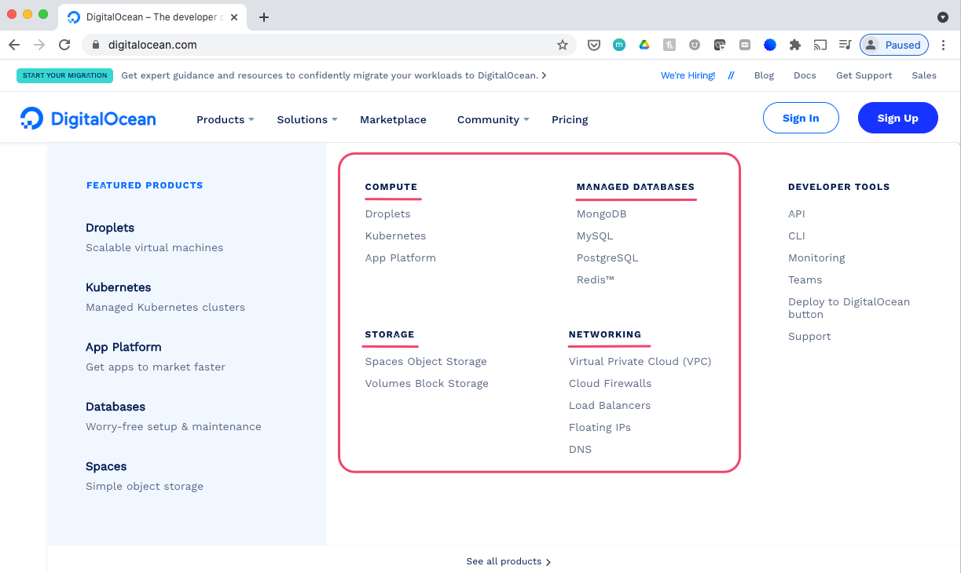Viewport: 961px width, 573px height.
Task: Open the Google Drive extension icon
Action: coord(644,45)
